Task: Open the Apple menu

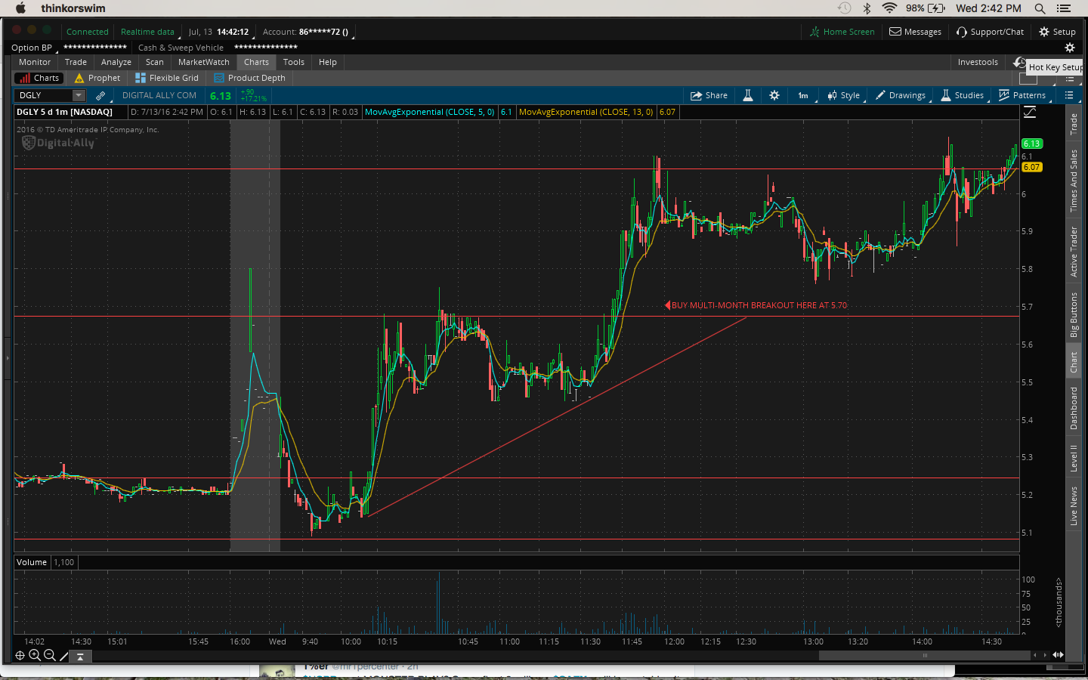Action: (20, 8)
